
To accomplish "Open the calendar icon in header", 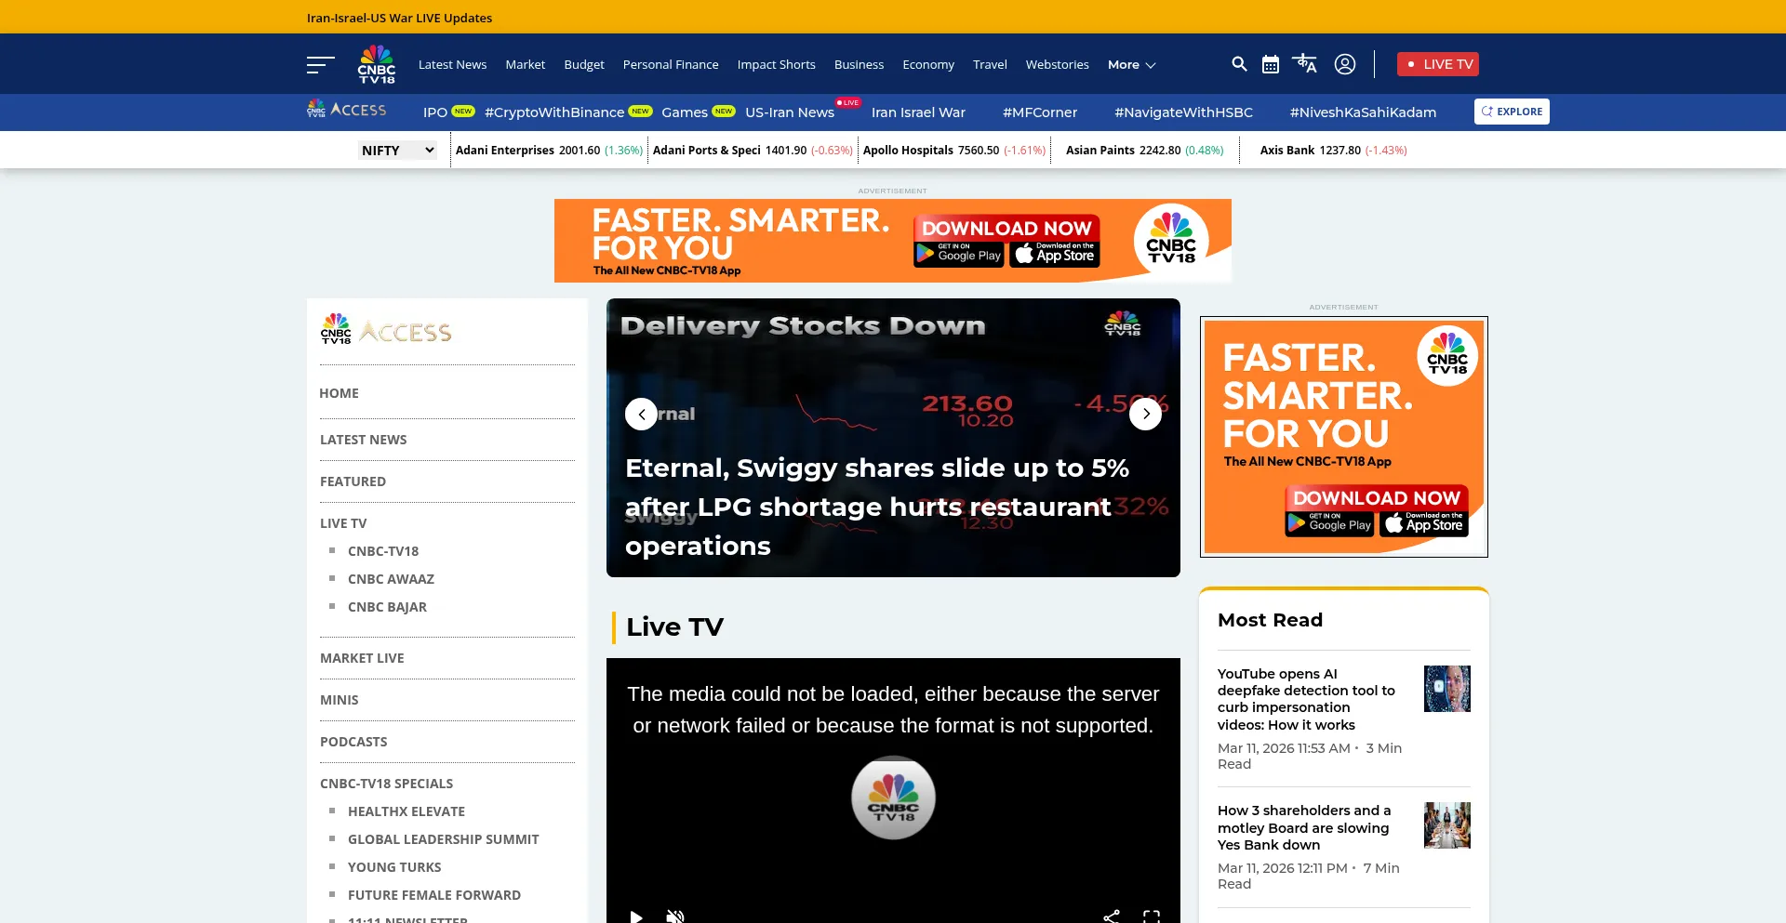I will click(1271, 64).
